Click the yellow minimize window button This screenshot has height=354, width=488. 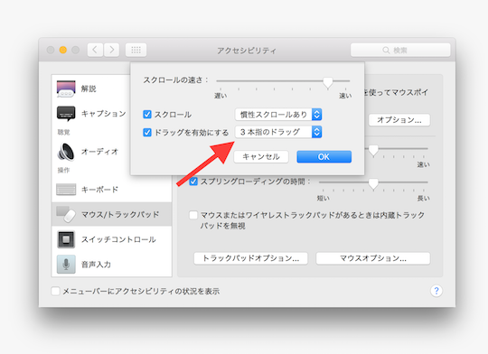(63, 50)
